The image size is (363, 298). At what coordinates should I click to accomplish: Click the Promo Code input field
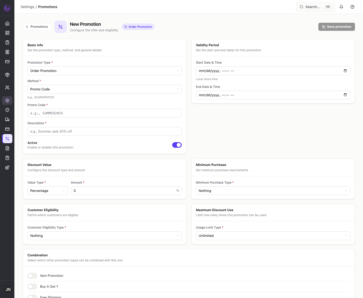(105, 113)
